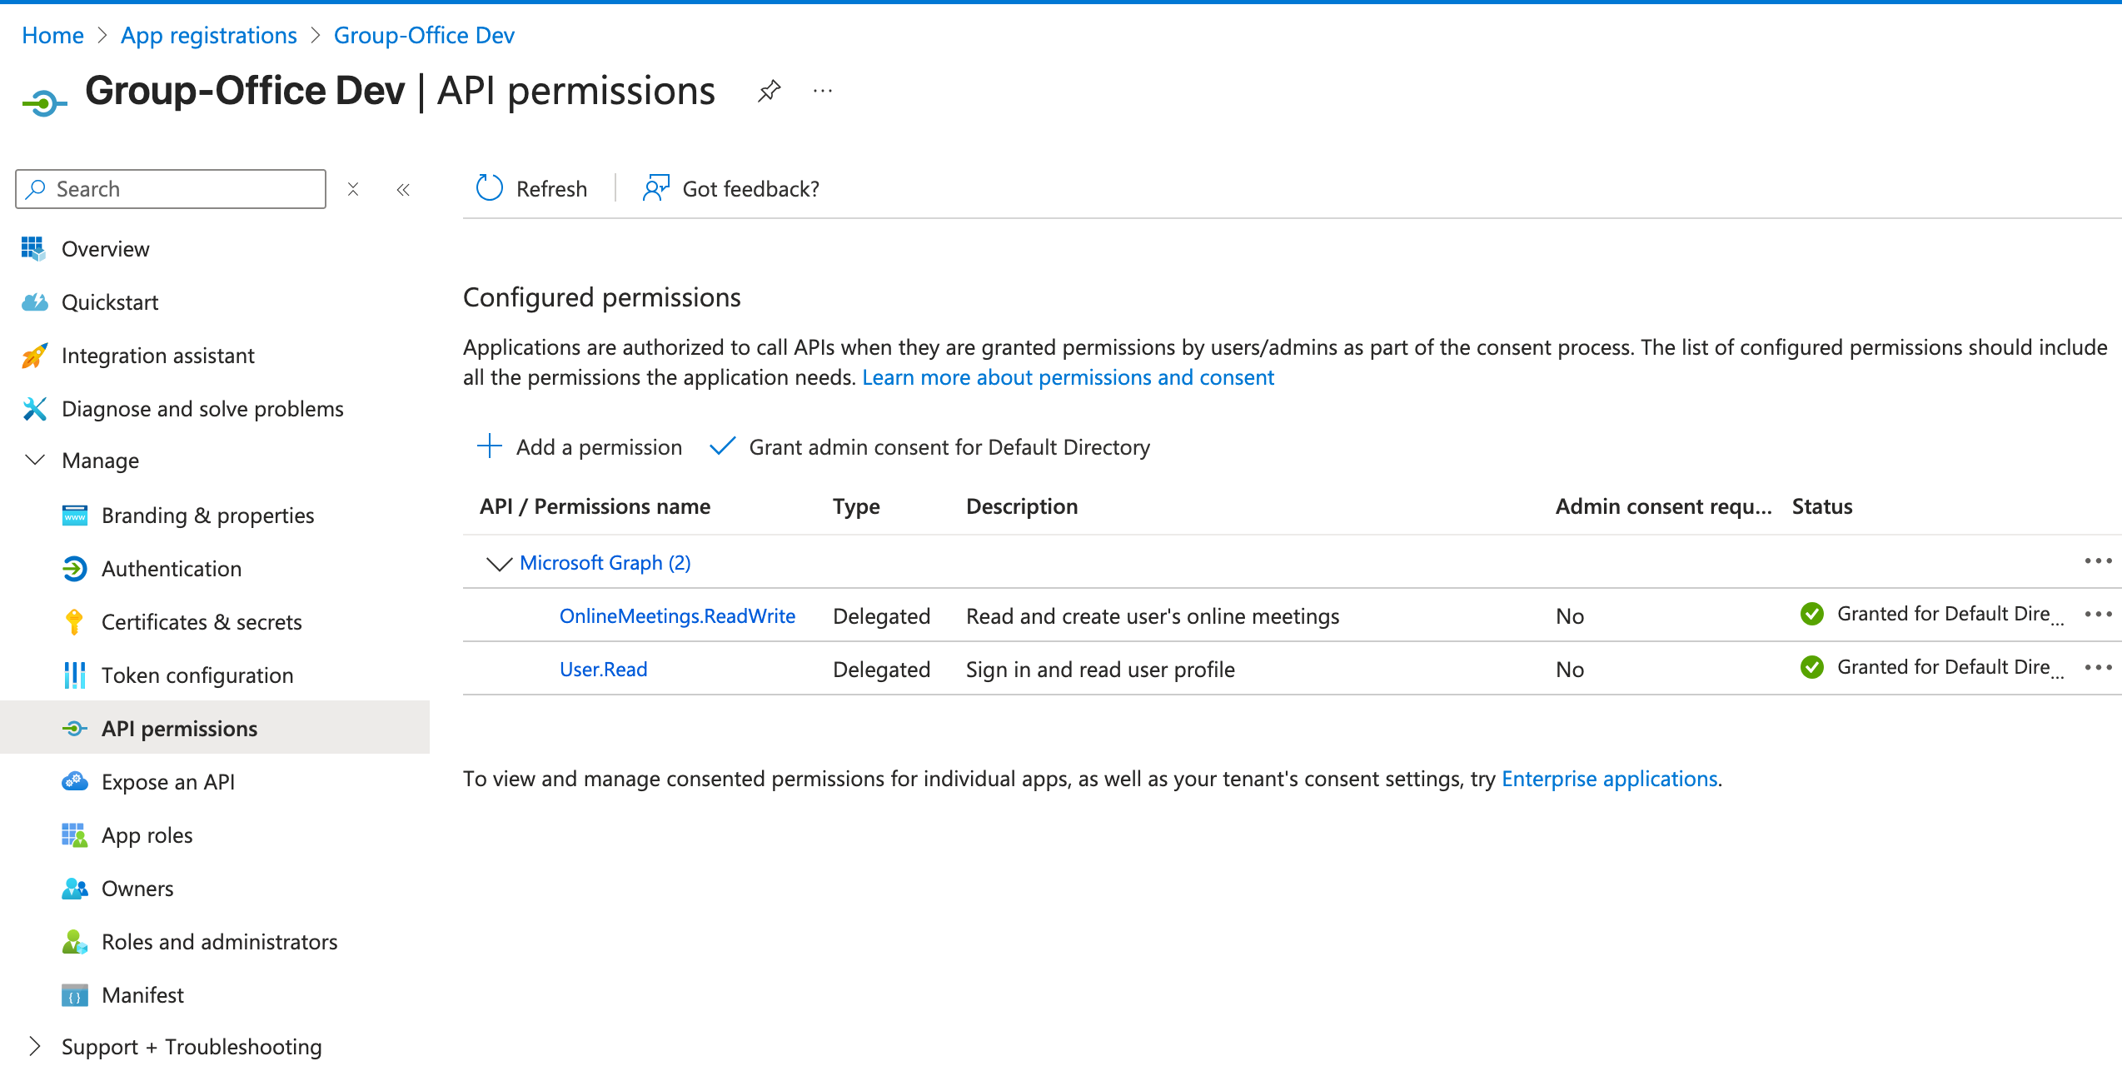Open the Group-Office Dev breadcrumb link

pyautogui.click(x=424, y=35)
